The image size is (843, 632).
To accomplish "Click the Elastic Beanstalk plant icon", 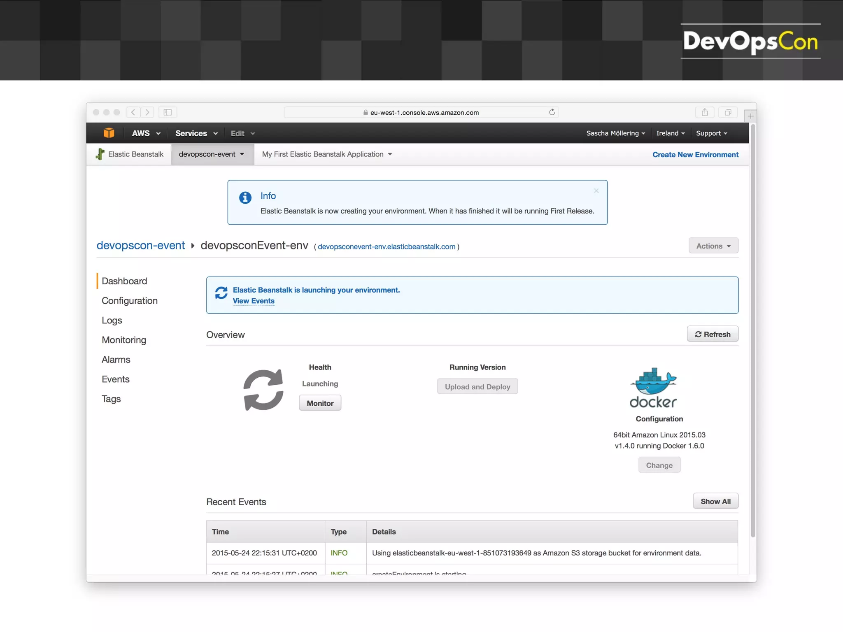I will [100, 154].
